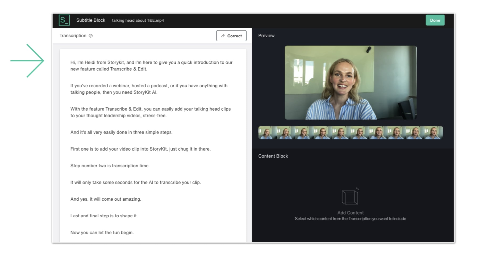The width and height of the screenshot is (500, 255).
Task: Click the Transcription panel heading
Action: (73, 36)
